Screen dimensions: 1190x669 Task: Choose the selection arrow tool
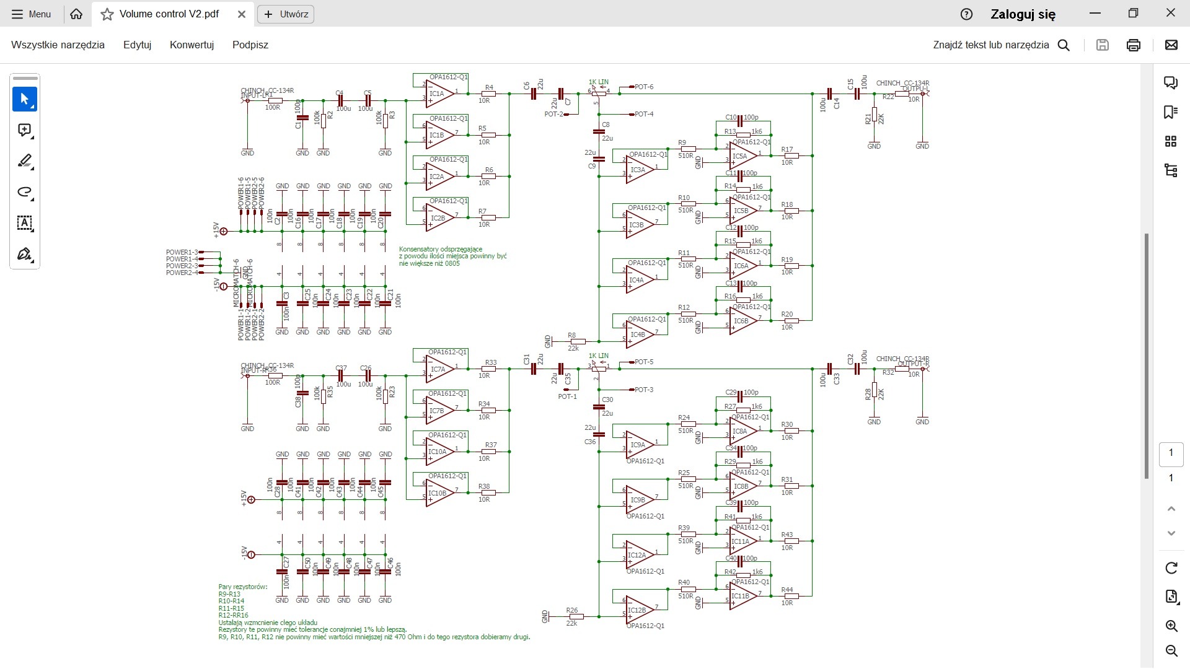pyautogui.click(x=25, y=99)
